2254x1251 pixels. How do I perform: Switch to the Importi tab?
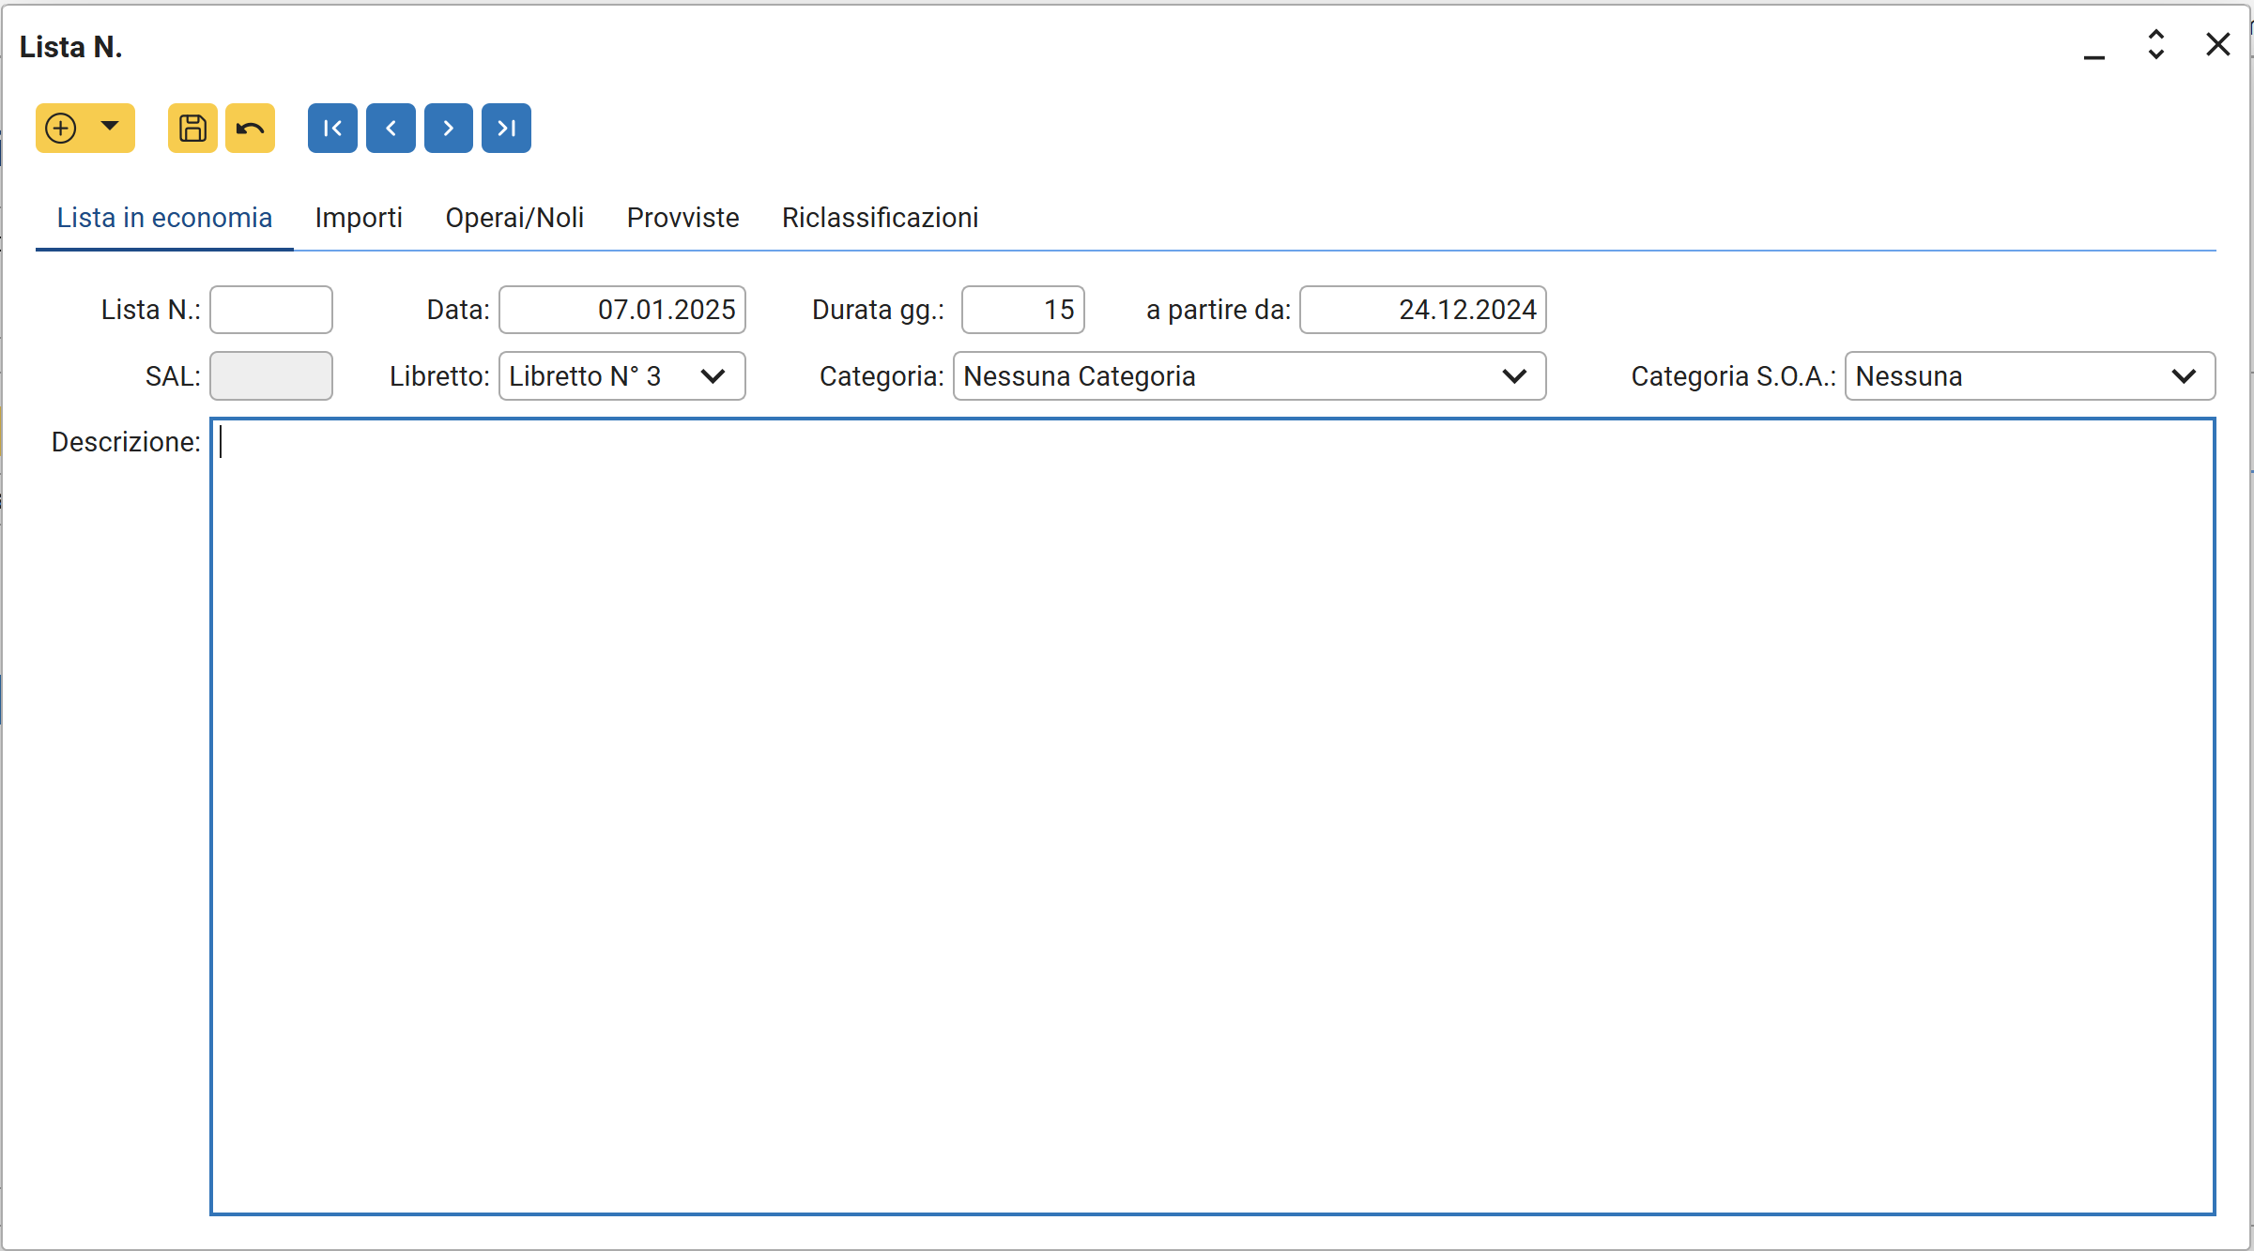tap(359, 218)
